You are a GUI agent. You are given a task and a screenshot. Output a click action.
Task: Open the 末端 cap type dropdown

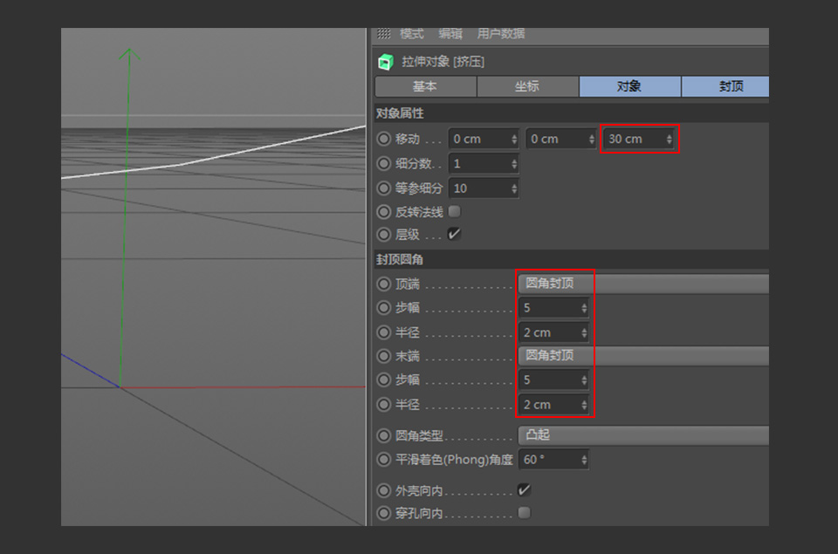(x=643, y=356)
